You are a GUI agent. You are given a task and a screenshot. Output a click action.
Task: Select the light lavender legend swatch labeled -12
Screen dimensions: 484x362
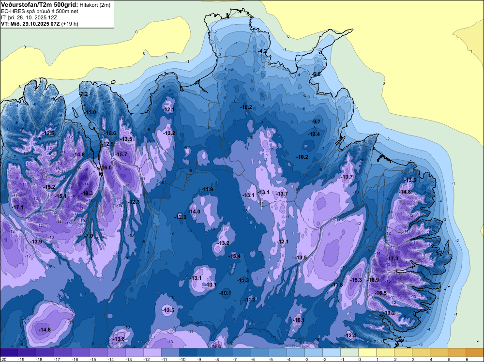click(152, 352)
